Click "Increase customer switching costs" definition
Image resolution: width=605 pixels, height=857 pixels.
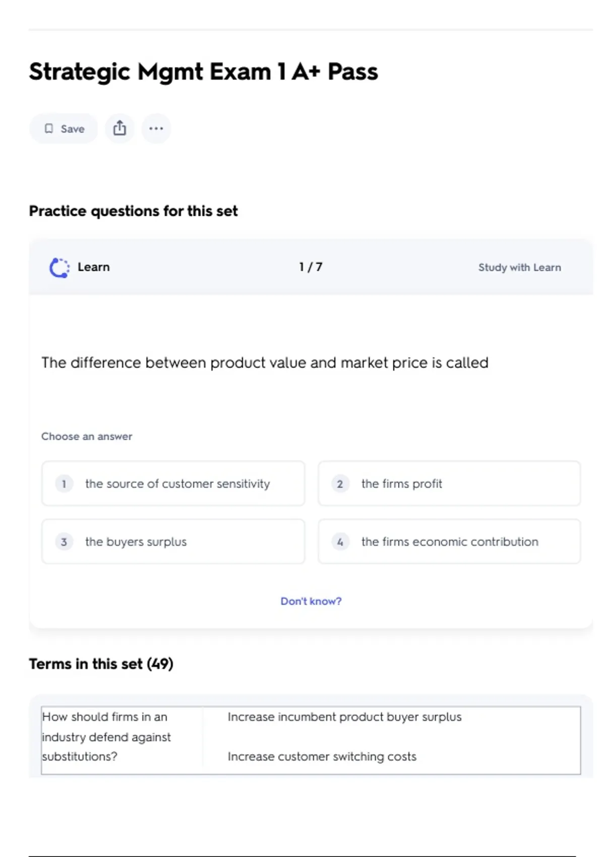[322, 757]
